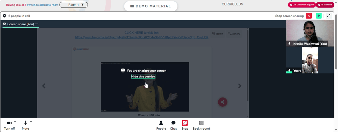The height and width of the screenshot is (132, 338).
Task: Click the green P participant badge
Action: click(x=319, y=16)
